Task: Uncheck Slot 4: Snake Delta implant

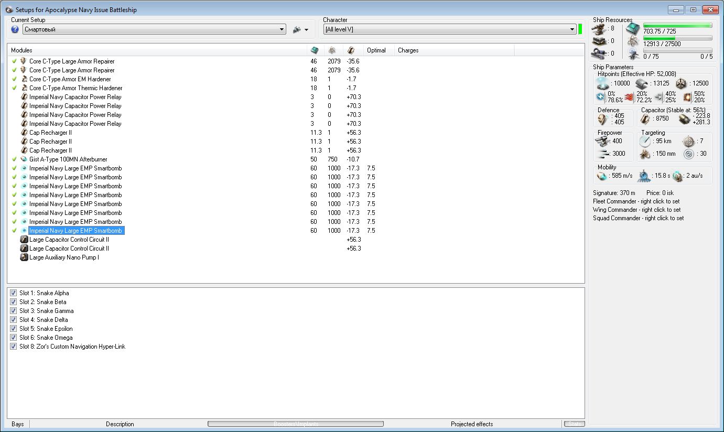Action: tap(14, 320)
